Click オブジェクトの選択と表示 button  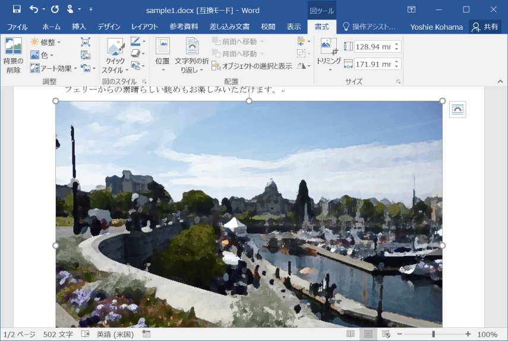click(252, 66)
